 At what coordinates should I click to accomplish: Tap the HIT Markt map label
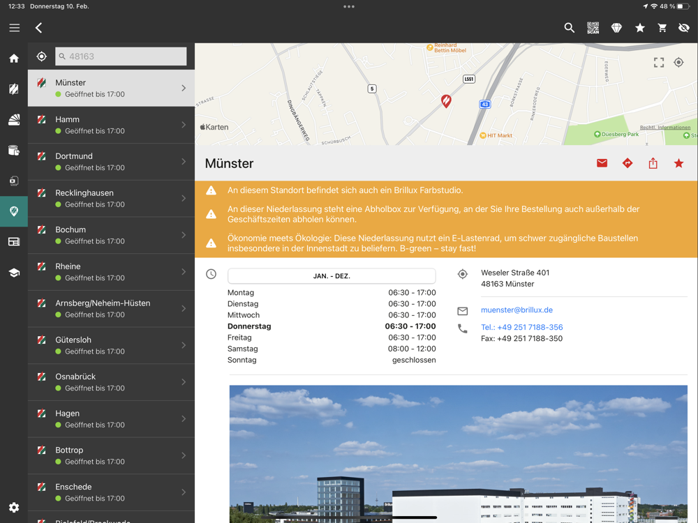coord(496,136)
